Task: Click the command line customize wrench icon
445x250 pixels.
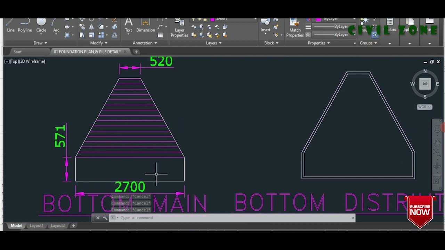Action: click(105, 218)
